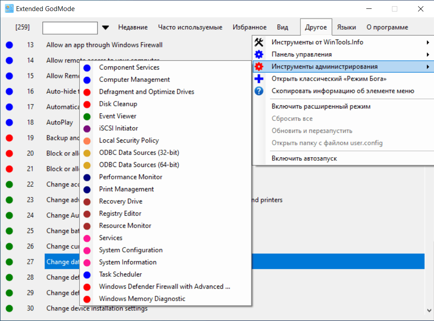Click the red dot beside Windows Memory Diagnostic

[x=87, y=299]
